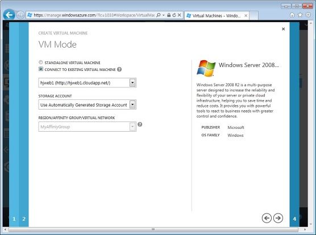This screenshot has width=316, height=235.
Task: Stop loading with the address bar X
Action: [179, 15]
